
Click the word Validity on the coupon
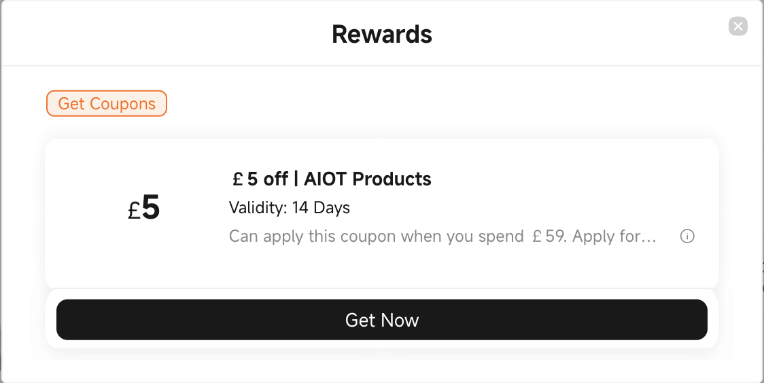(258, 208)
